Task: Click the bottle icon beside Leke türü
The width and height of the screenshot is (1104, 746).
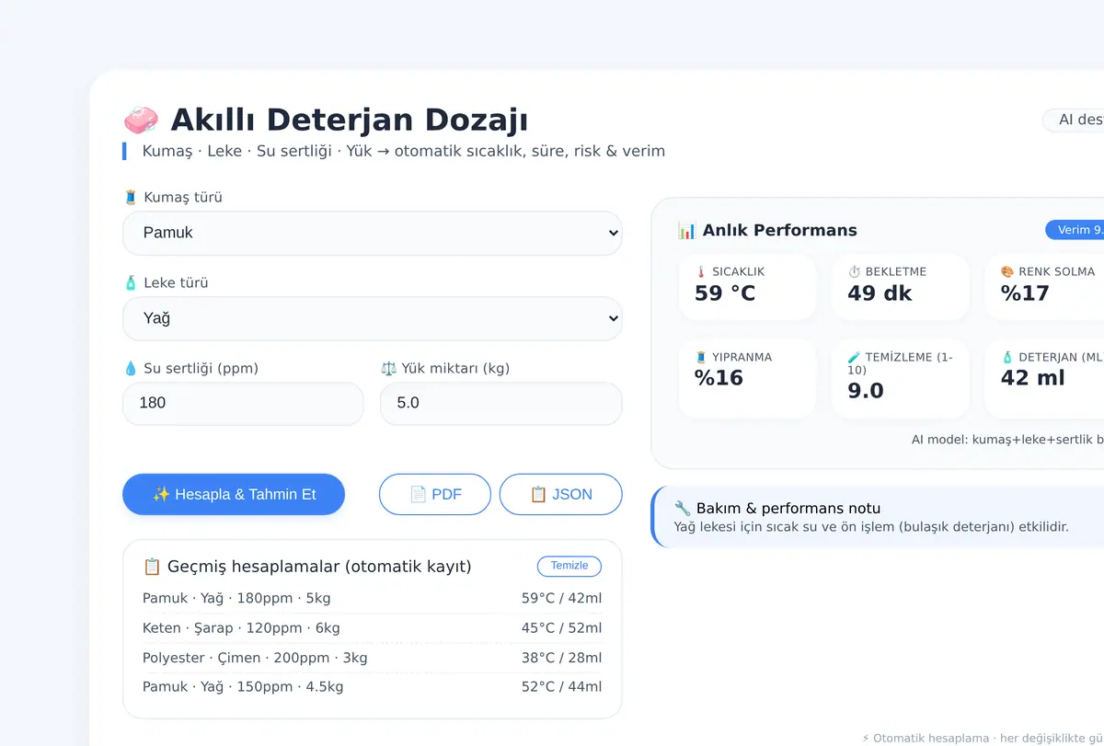Action: tap(131, 282)
